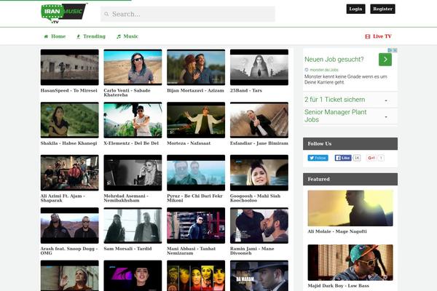This screenshot has height=291, width=437.
Task: Click title text Ali Molaie - Mage Nagofti
Action: 337,231
